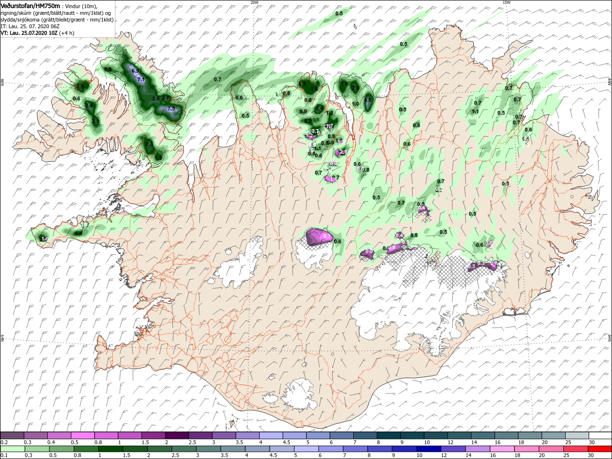The height and width of the screenshot is (459, 612).
Task: Select upper-row light grey swatch labeled 25
Action: point(577,436)
